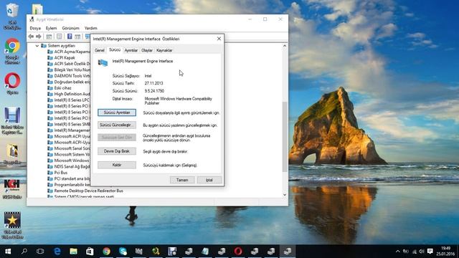The width and height of the screenshot is (459, 258).
Task: Launch Microsoft Edge from the taskbar
Action: (57, 252)
